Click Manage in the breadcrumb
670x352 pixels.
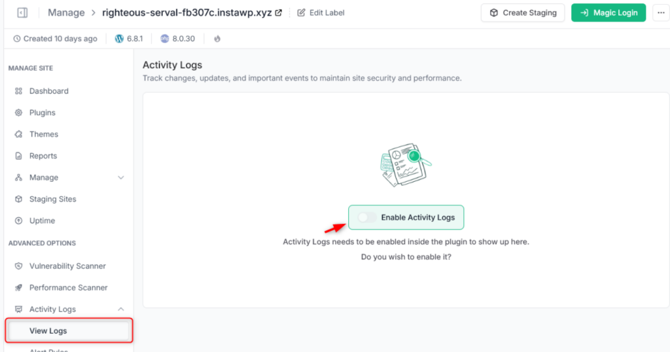66,13
